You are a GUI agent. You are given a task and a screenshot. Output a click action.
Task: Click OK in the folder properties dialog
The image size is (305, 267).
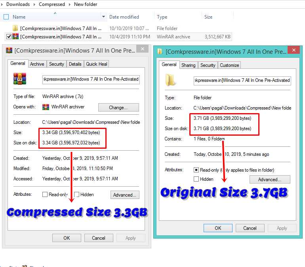pyautogui.click(x=218, y=228)
